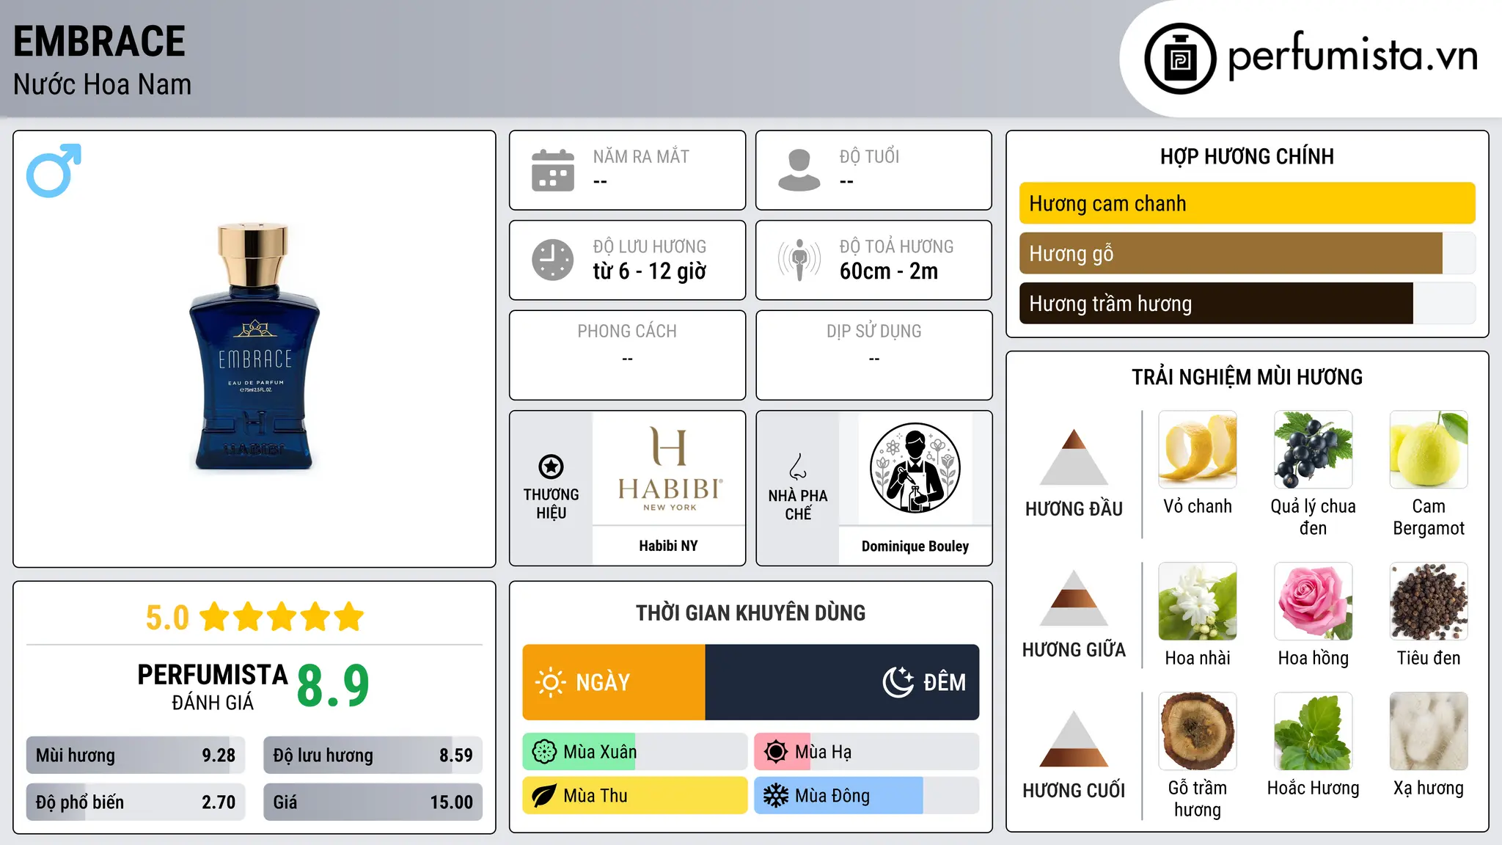Open the Dominique Bouley perfumer portrait
1502x845 pixels.
pyautogui.click(x=915, y=468)
